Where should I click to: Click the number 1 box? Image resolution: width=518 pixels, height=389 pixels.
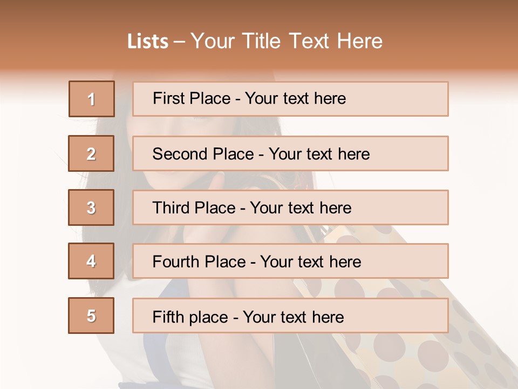92,99
